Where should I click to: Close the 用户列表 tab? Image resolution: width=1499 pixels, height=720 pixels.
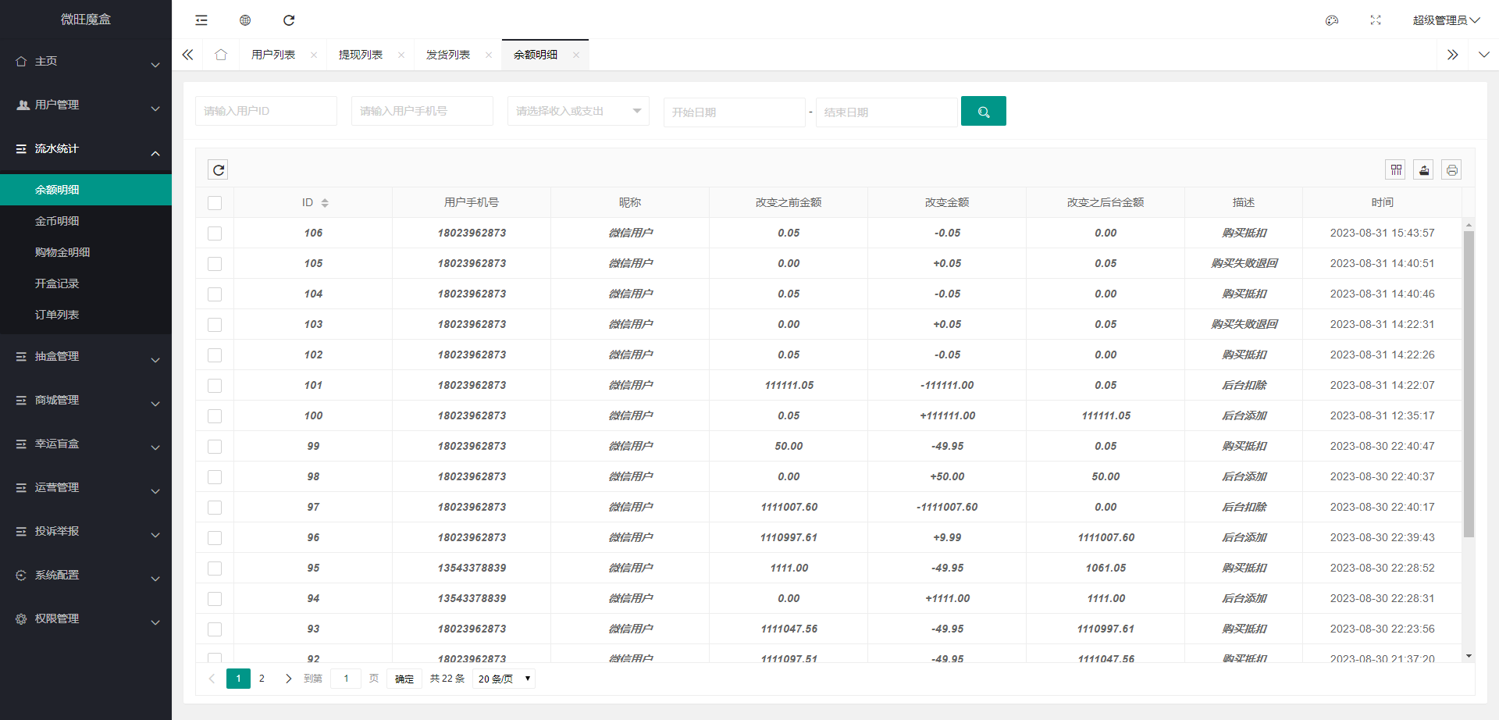[x=314, y=55]
